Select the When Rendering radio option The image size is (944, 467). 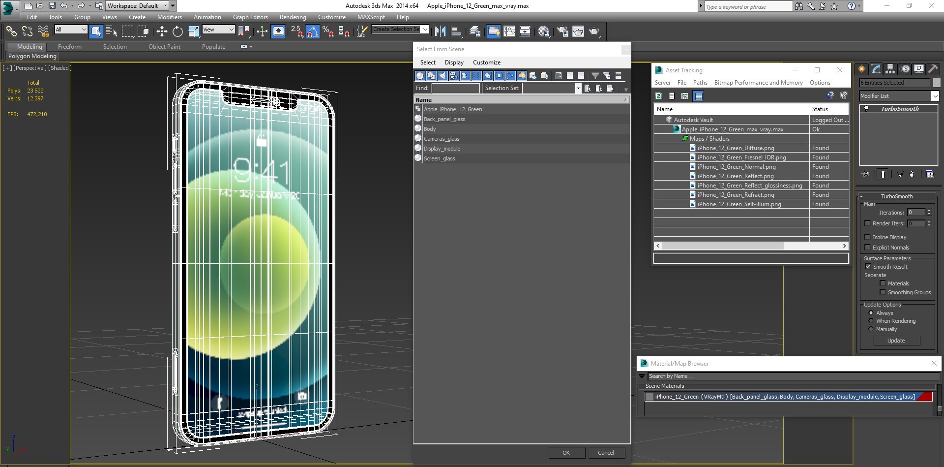871,321
